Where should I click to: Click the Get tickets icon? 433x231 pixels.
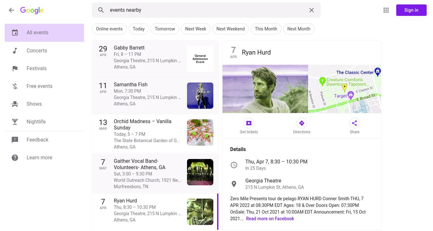coord(249,123)
